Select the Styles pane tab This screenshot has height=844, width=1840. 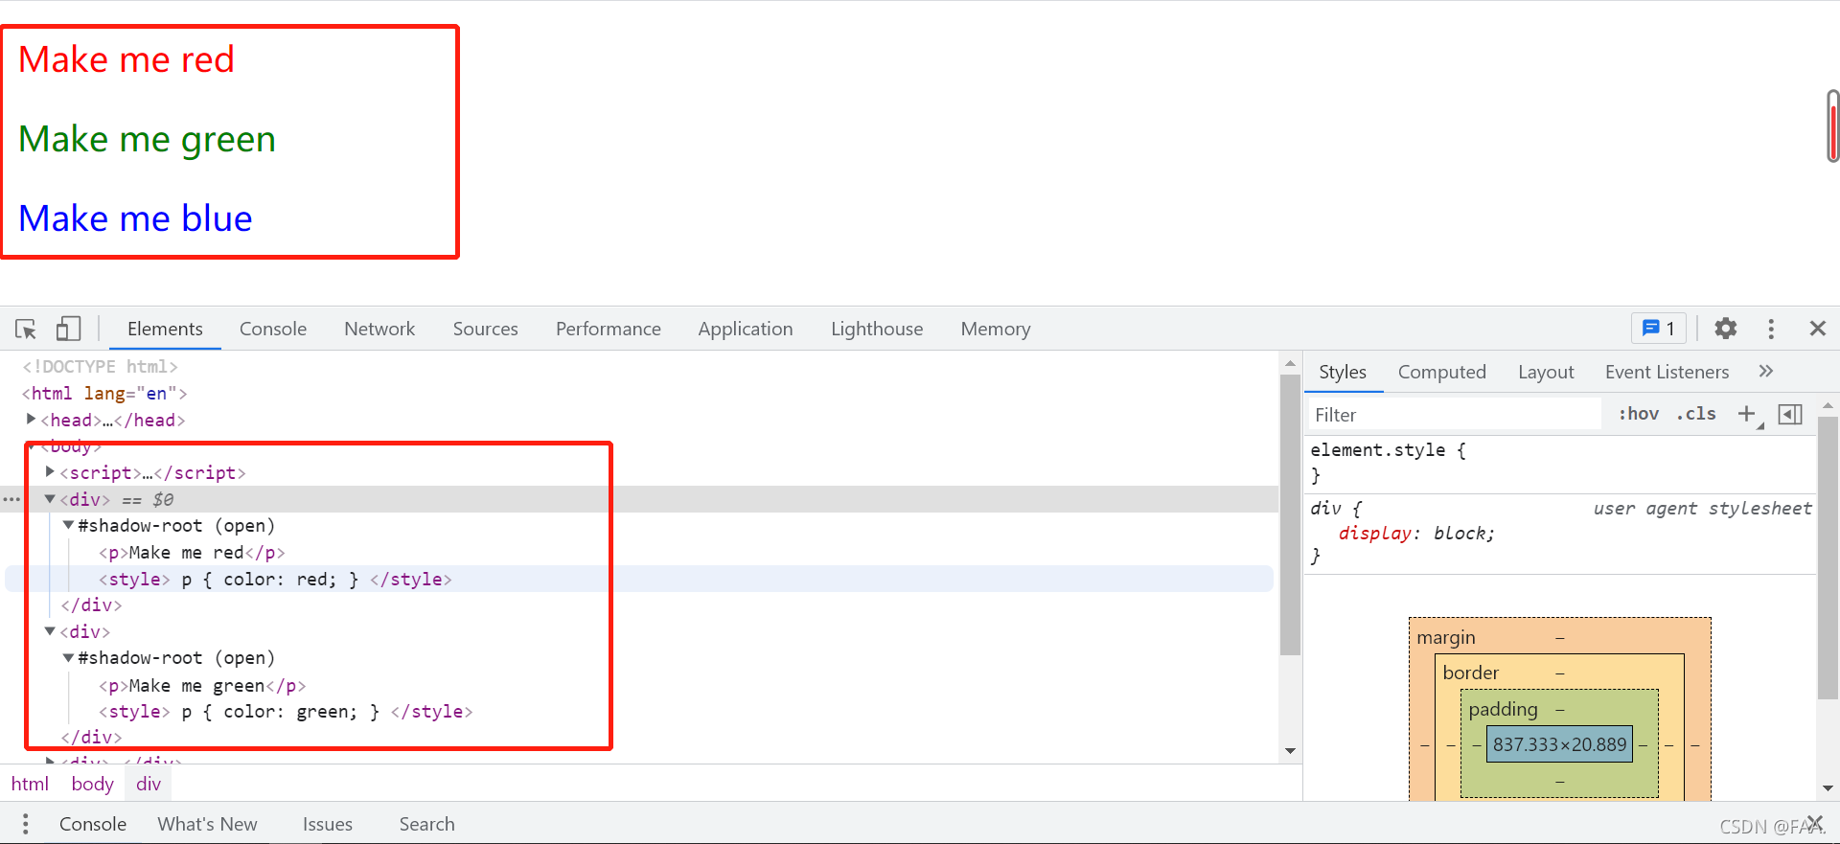[1343, 372]
